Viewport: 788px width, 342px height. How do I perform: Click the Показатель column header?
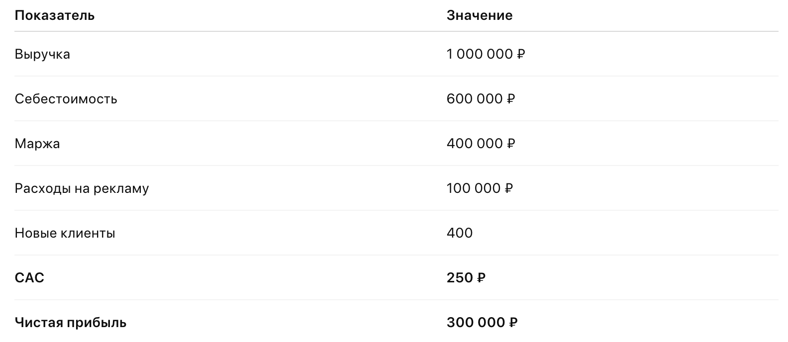point(54,15)
